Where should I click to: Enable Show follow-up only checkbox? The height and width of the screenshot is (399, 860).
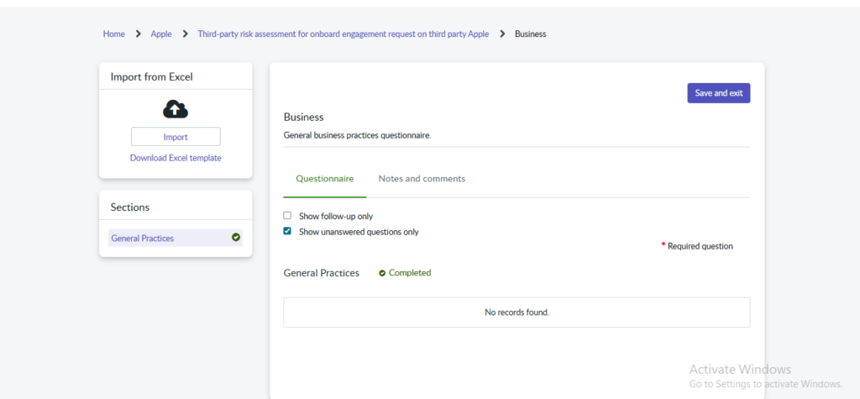point(287,216)
